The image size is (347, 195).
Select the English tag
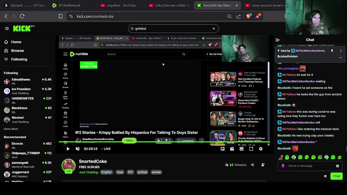click(x=107, y=172)
